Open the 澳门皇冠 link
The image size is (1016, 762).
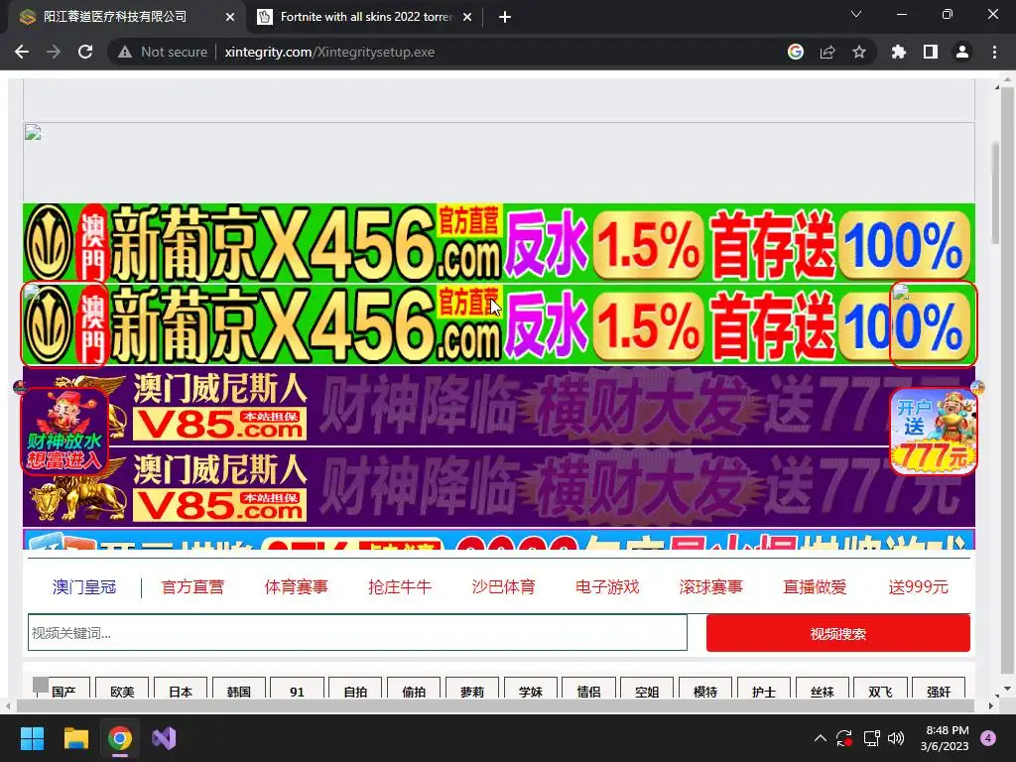[x=83, y=587]
